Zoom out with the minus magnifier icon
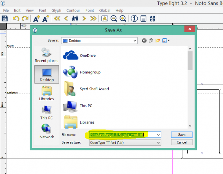 114,19
